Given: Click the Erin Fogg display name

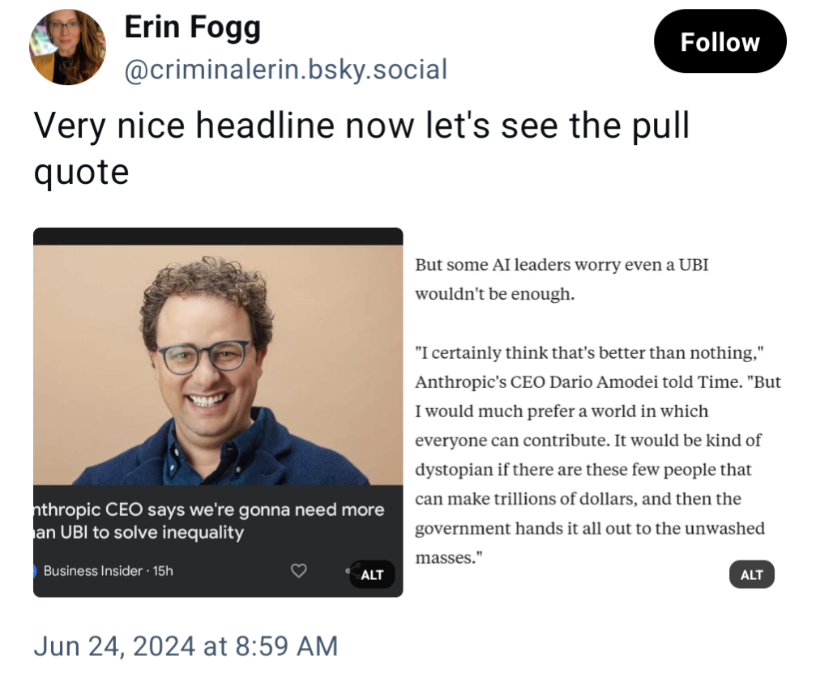Looking at the screenshot, I should [x=193, y=29].
